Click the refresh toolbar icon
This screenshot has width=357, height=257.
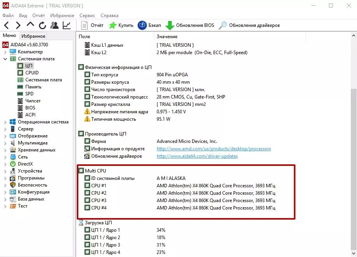(x=42, y=25)
